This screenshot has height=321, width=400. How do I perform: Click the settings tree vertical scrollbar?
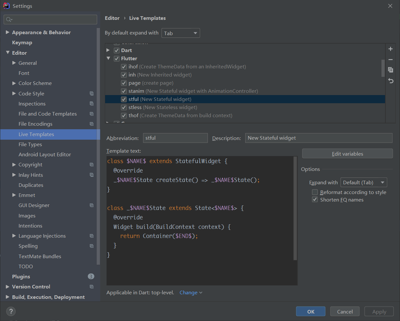tap(98, 147)
